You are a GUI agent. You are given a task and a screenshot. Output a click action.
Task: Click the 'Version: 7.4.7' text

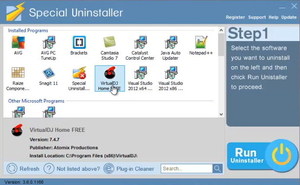[x=44, y=140]
